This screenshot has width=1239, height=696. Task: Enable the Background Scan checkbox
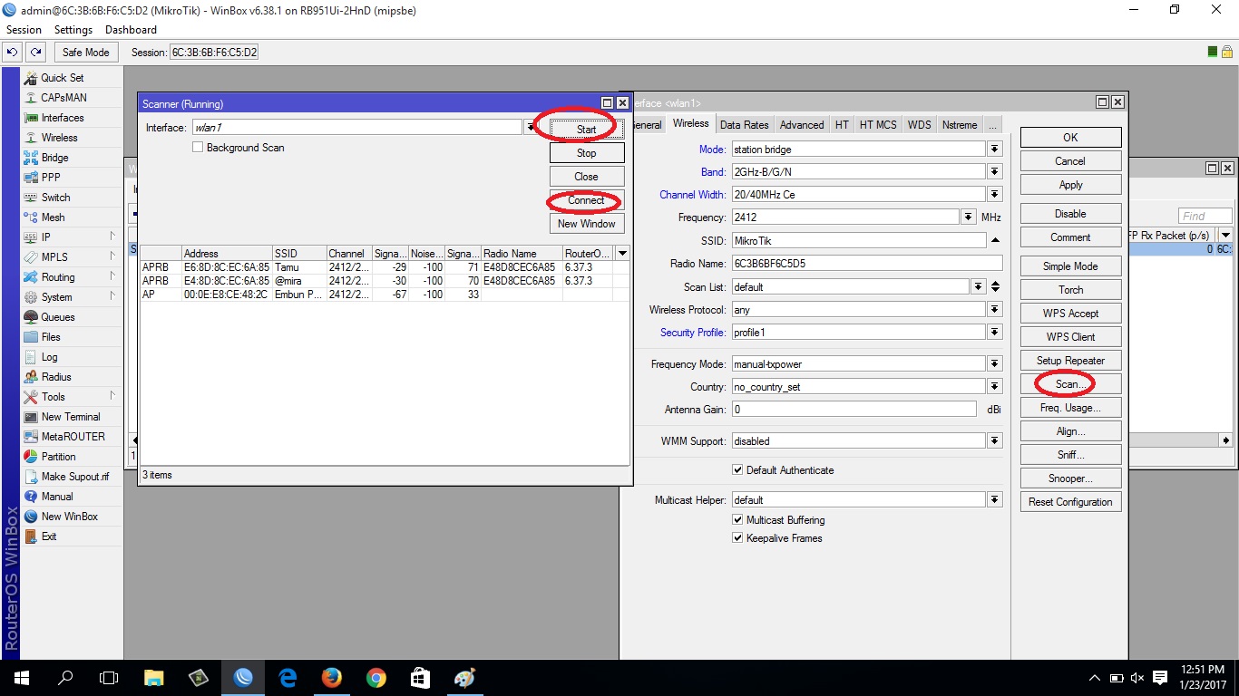point(198,148)
